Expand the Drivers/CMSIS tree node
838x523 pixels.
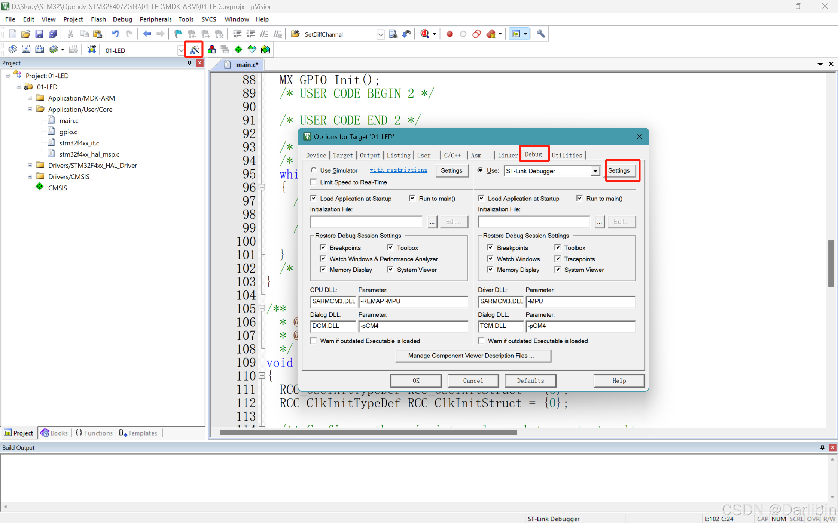point(30,176)
